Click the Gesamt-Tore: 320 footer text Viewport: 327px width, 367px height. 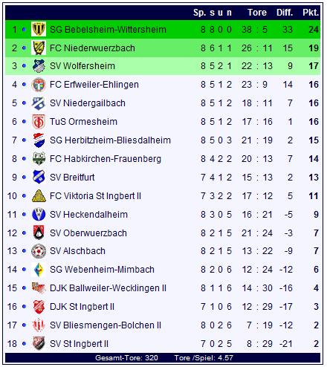[126, 358]
